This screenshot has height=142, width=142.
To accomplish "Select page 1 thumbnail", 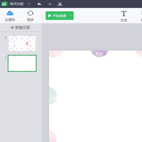I will (x=22, y=43).
